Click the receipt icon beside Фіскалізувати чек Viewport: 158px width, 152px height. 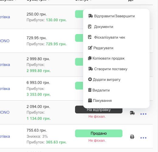point(90,37)
